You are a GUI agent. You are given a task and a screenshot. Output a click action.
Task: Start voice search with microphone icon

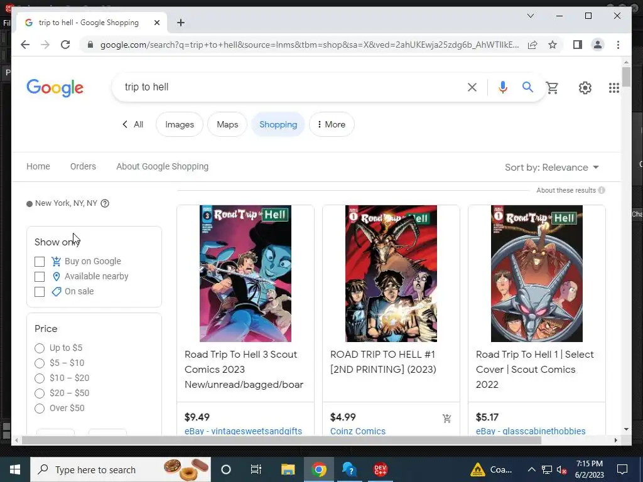(503, 87)
